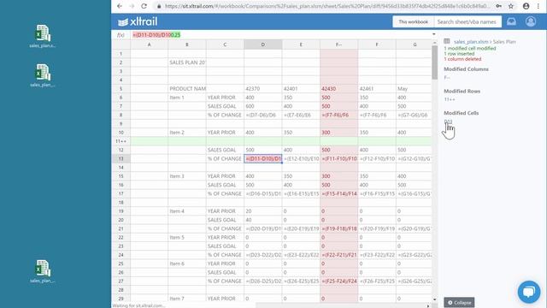Viewport: 547px width, 308px height.
Task: Select column header G
Action: 414,44
